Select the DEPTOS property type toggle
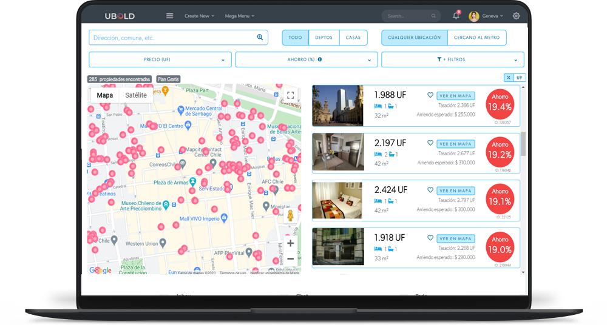Screen dimensions: 607x327 click(x=324, y=38)
